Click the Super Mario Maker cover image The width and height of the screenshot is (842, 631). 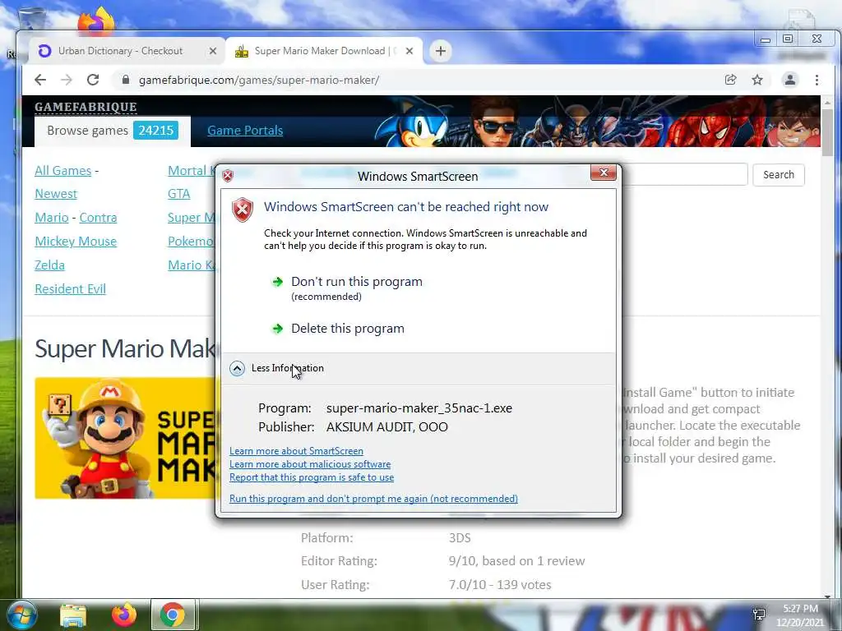click(x=125, y=438)
